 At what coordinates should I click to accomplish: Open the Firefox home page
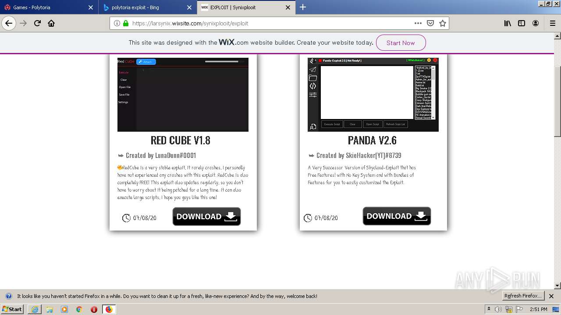coord(51,23)
